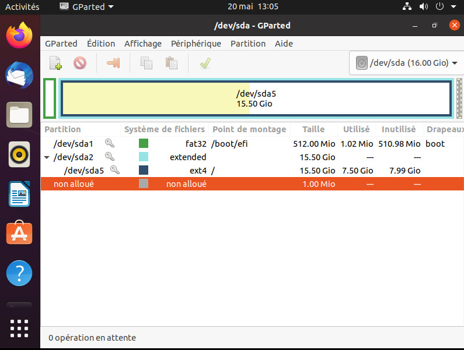
Task: Click the 1.00 Mio size cell
Action: [319, 184]
